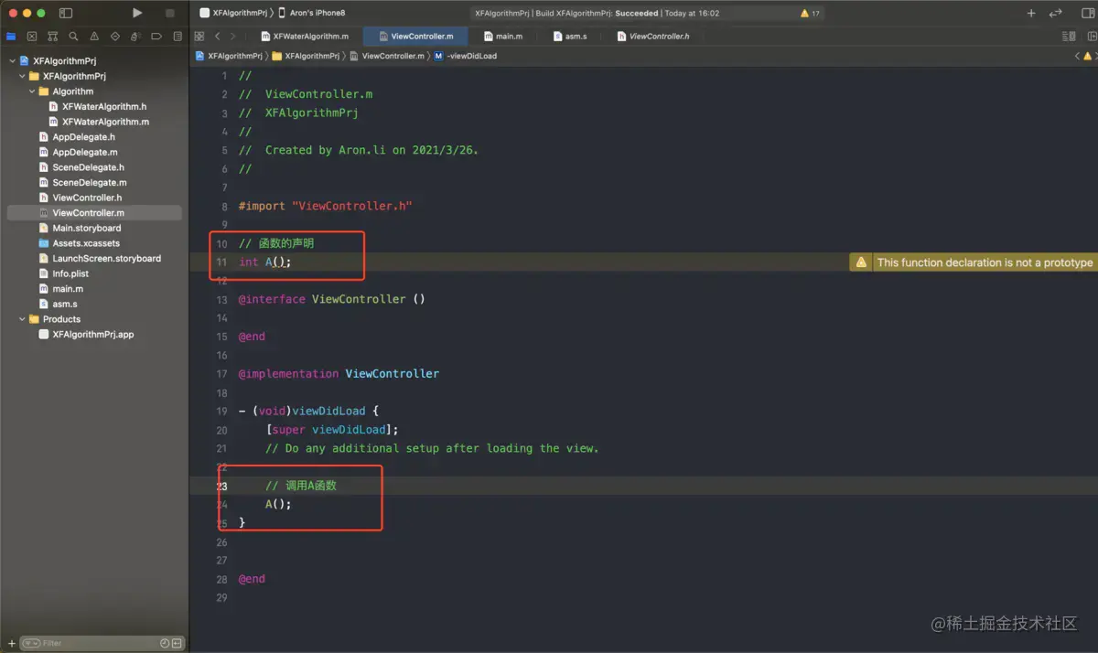The width and height of the screenshot is (1098, 653).
Task: Click the warning icon in the jump bar
Action: (1089, 56)
